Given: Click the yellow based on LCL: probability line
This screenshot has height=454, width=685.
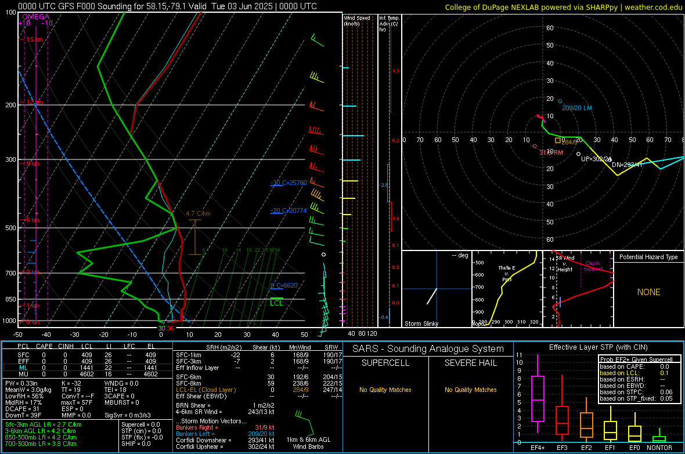Looking at the screenshot, I should [634, 373].
